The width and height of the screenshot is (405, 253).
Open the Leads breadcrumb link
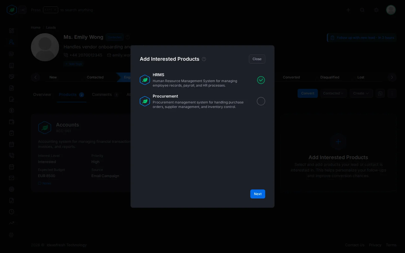(51, 28)
